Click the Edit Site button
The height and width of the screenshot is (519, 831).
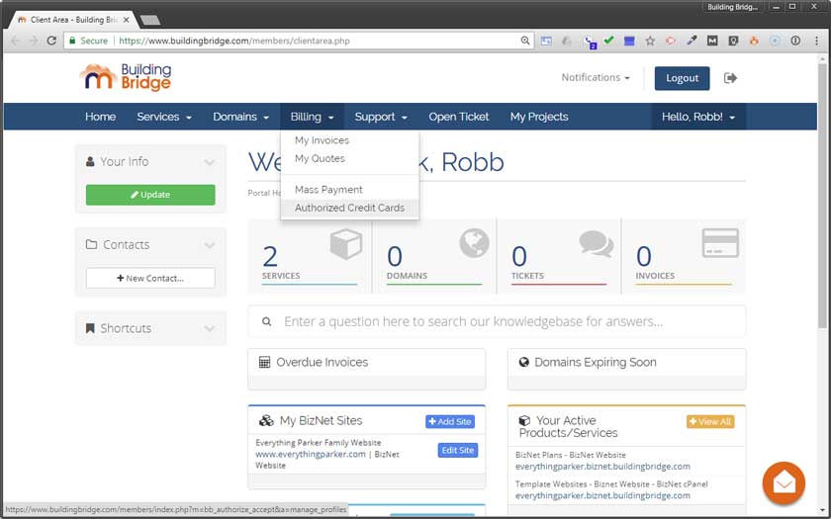pyautogui.click(x=458, y=450)
